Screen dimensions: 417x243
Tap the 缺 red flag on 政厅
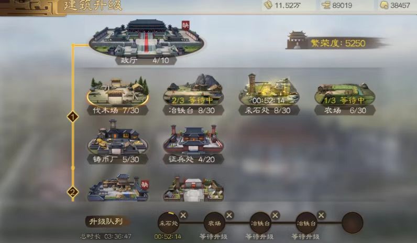pyautogui.click(x=185, y=26)
